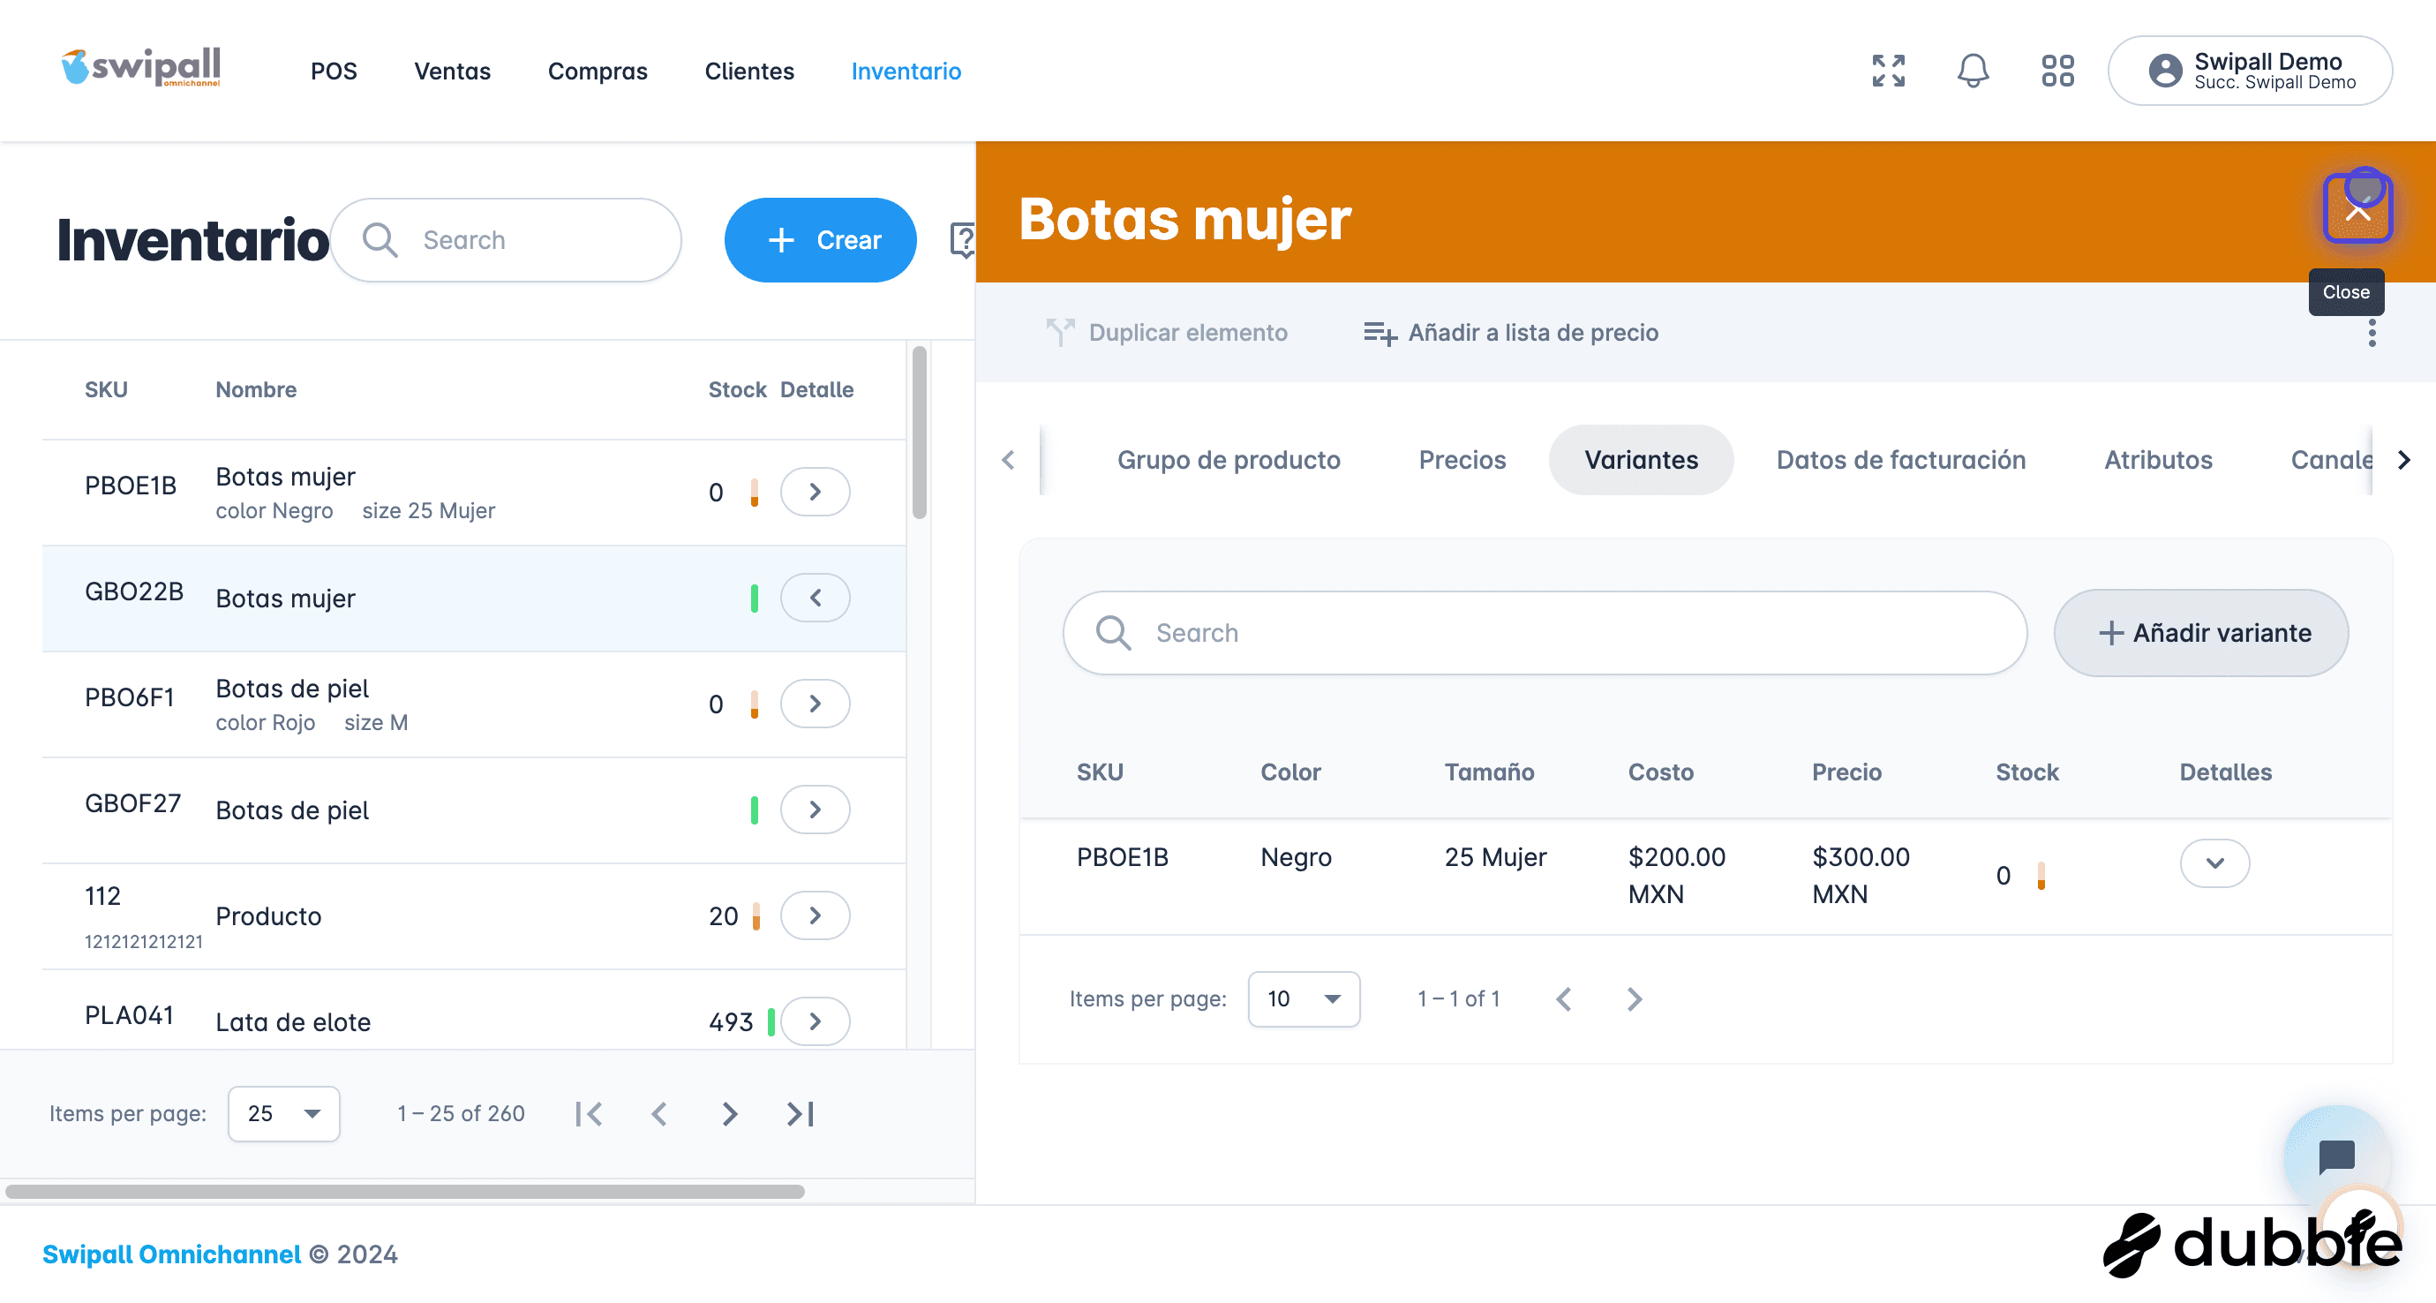
Task: Click Añadir a lista de precio
Action: pos(1511,333)
